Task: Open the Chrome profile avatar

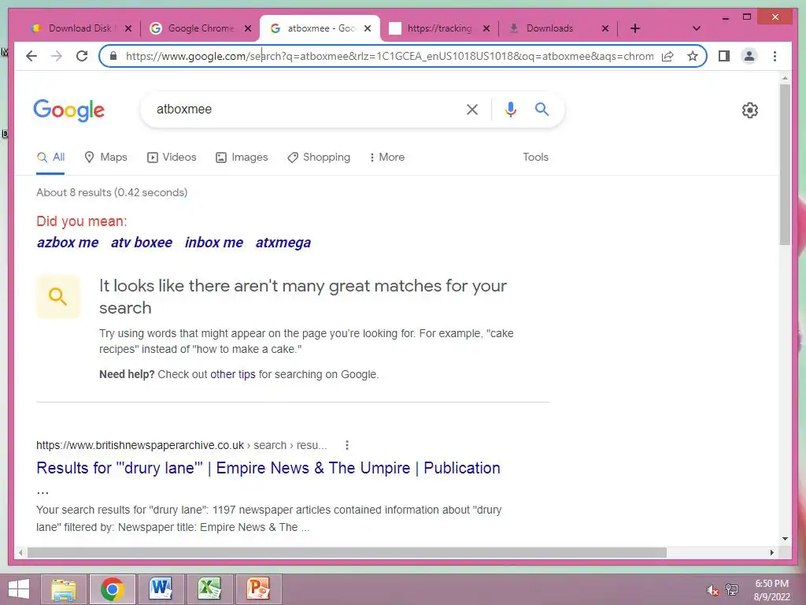Action: coord(749,56)
